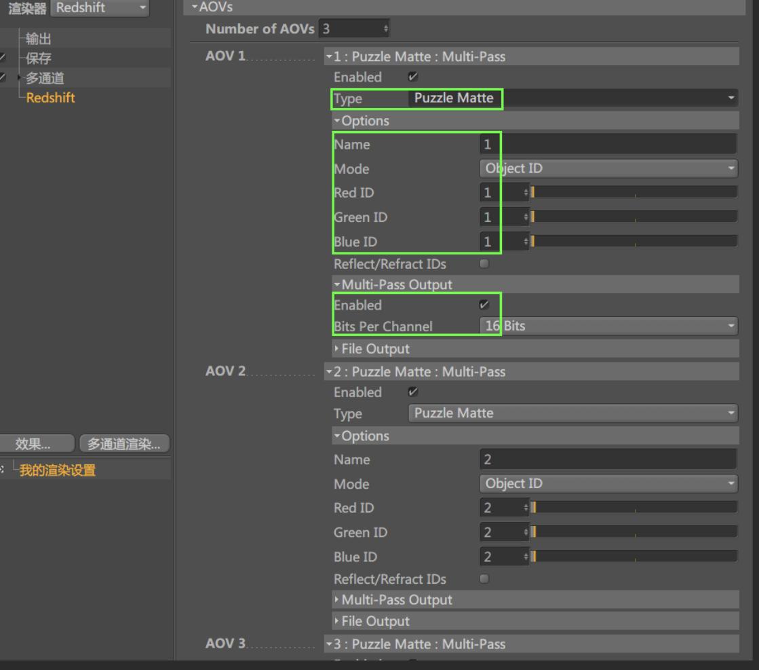Click the AOV 2 Name input field

click(608, 460)
